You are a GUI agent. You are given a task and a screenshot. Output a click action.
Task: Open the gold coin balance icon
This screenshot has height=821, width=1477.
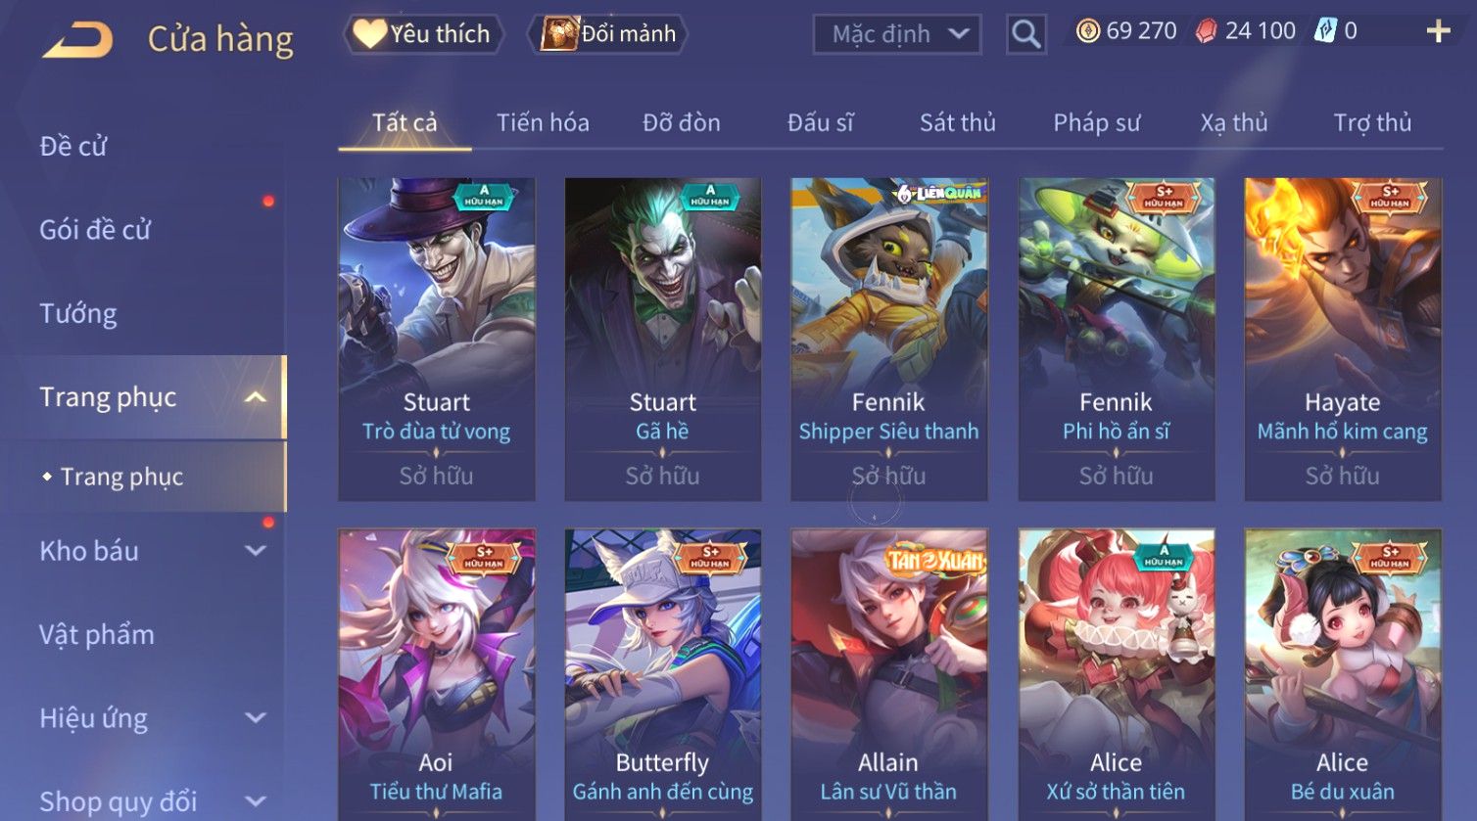pos(1087,31)
